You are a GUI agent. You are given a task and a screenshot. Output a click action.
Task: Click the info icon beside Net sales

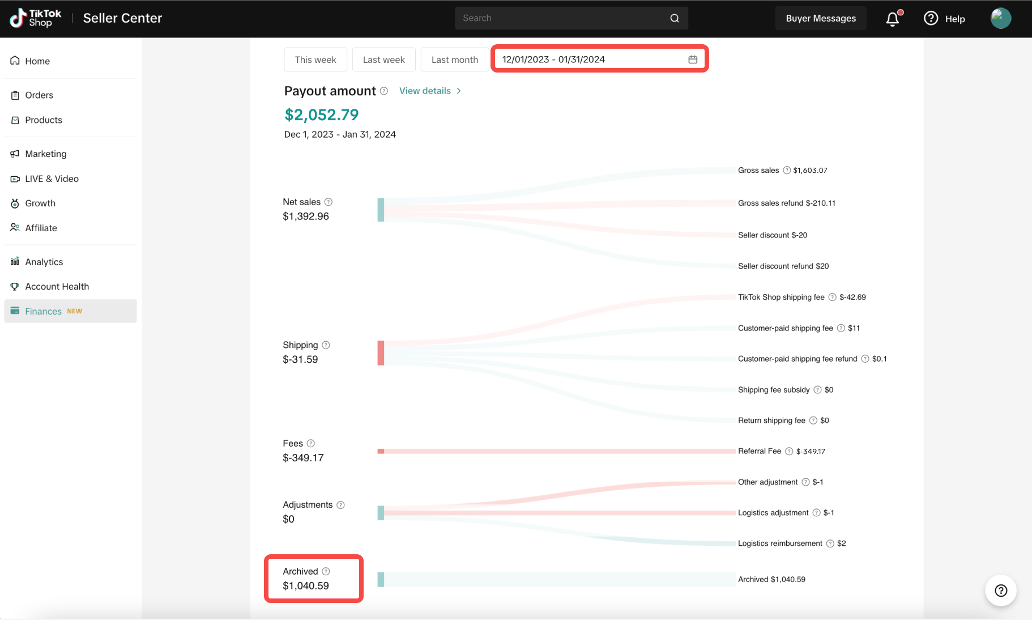(x=329, y=202)
